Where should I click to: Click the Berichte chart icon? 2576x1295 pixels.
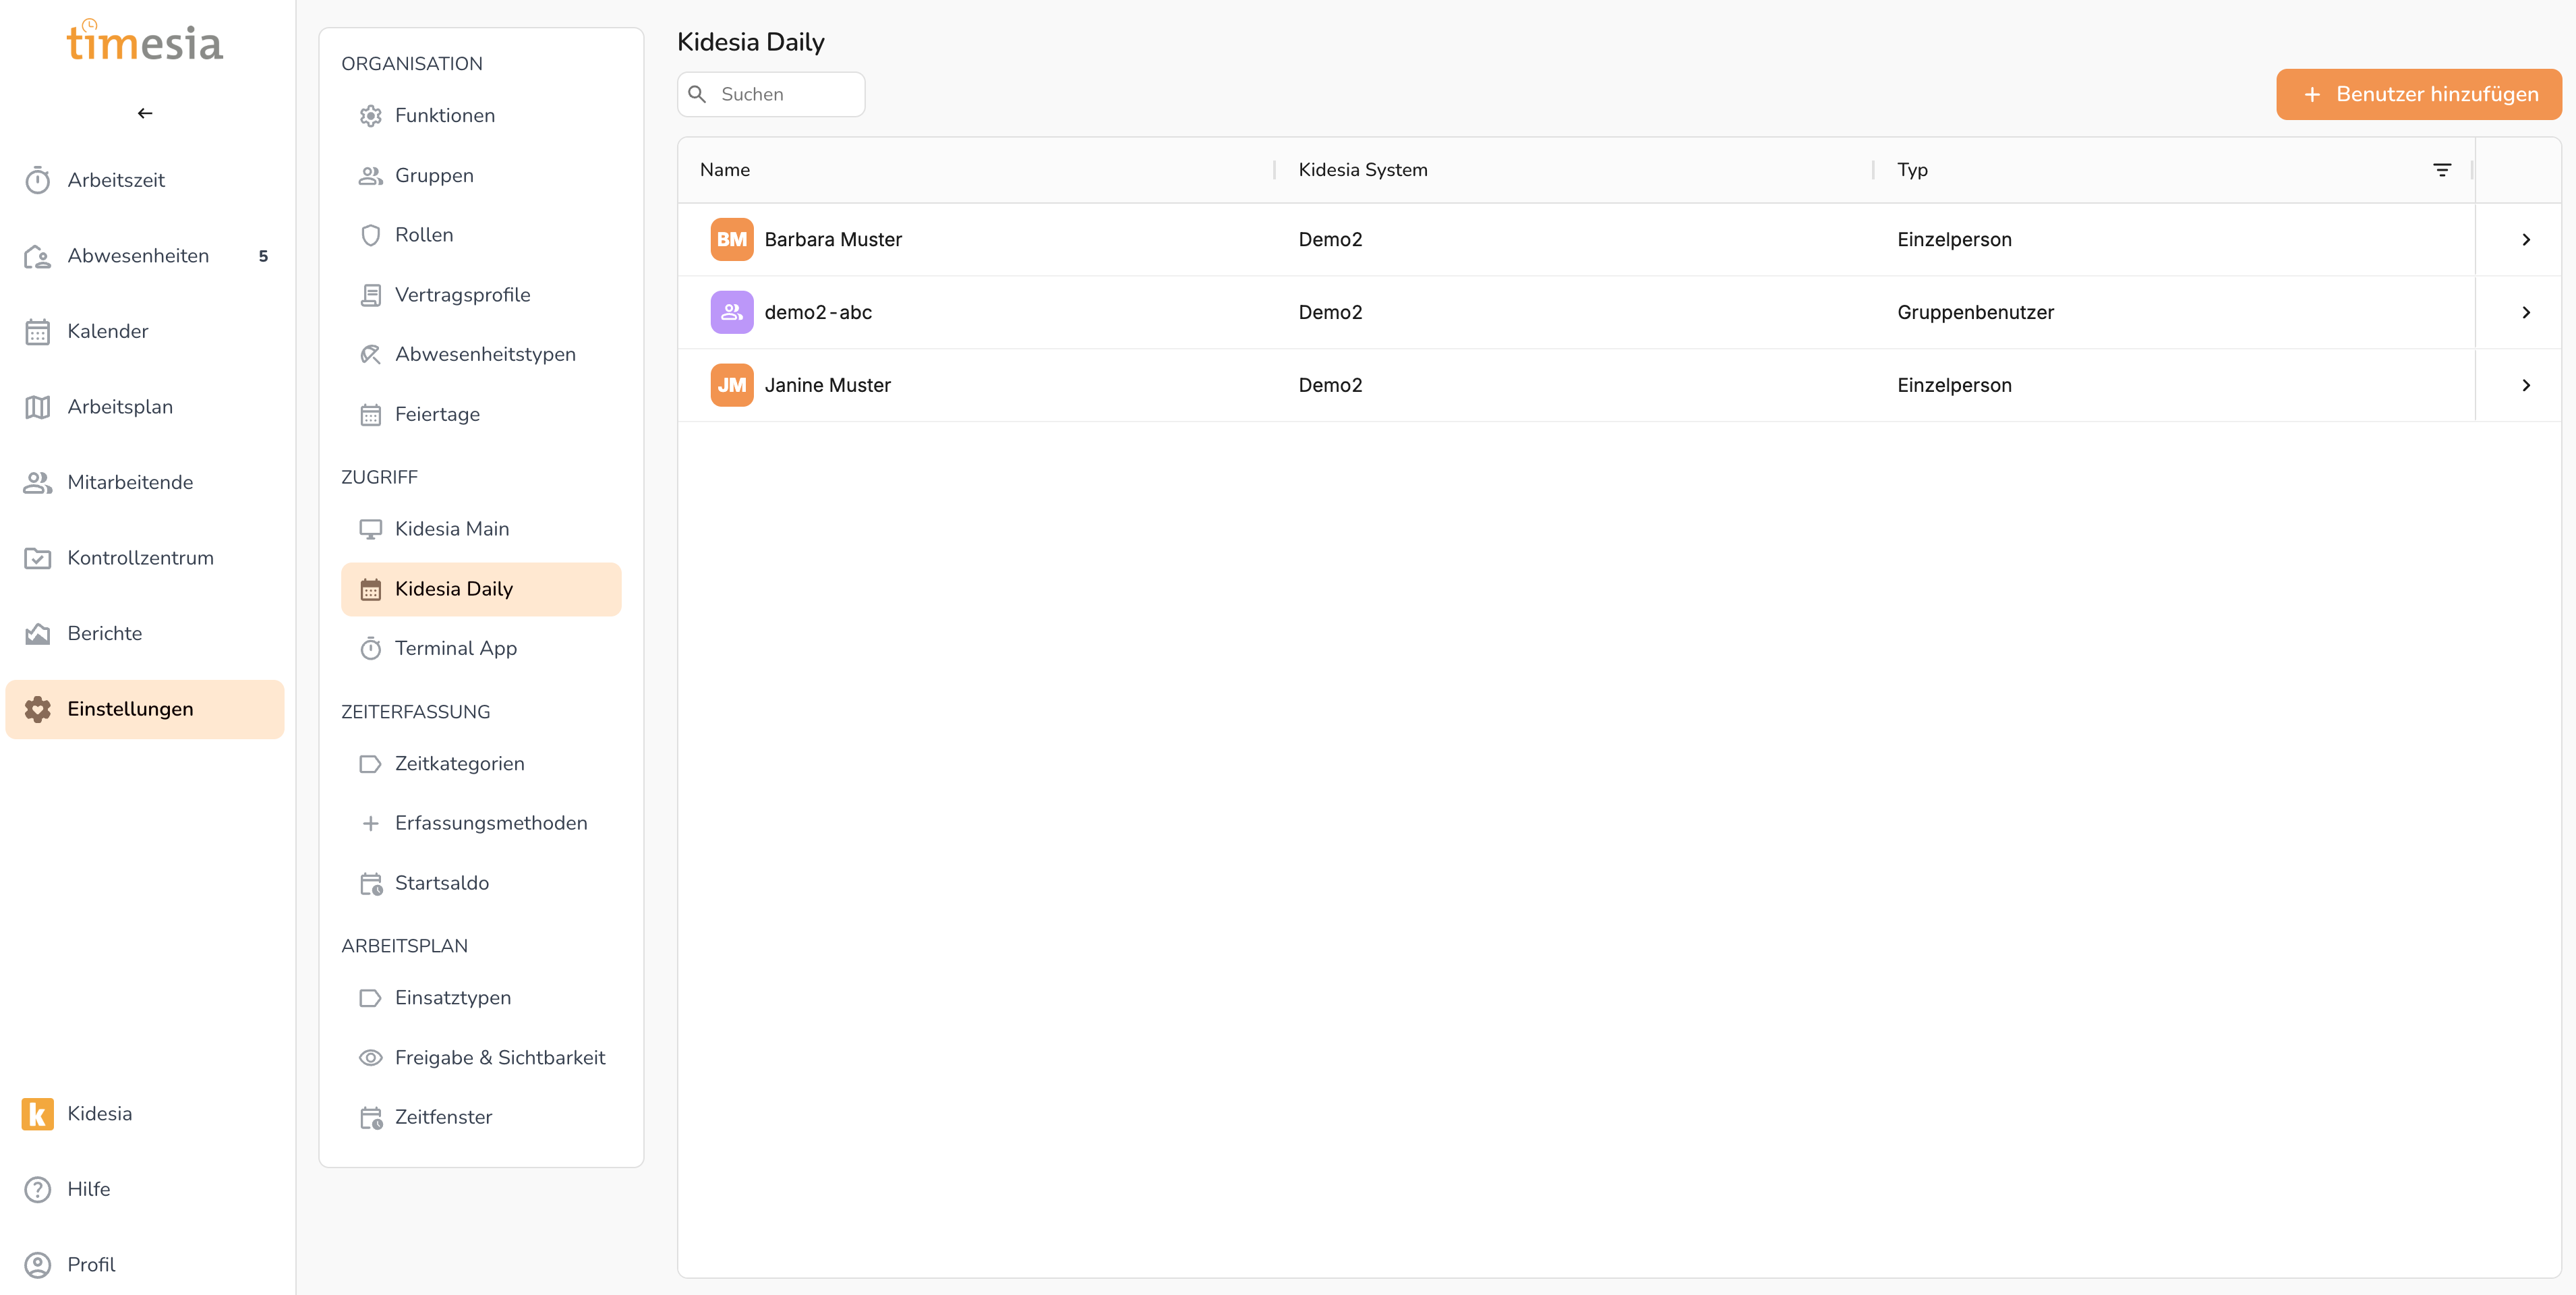pyautogui.click(x=38, y=633)
